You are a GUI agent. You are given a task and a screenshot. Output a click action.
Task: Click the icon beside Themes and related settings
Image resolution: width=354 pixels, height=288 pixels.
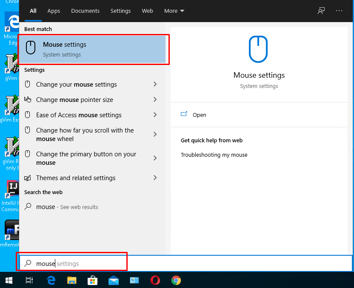point(28,178)
